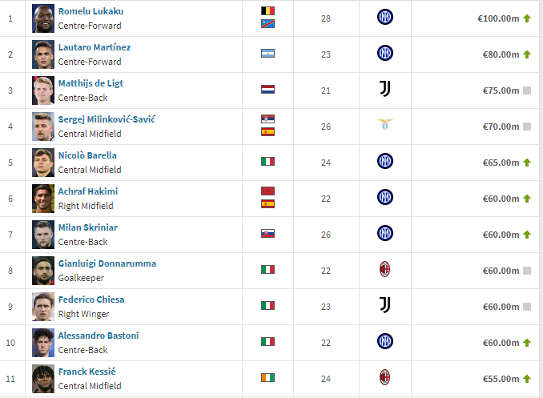Click Inter Milan crest in Romelu Lukaku row

[x=384, y=18]
